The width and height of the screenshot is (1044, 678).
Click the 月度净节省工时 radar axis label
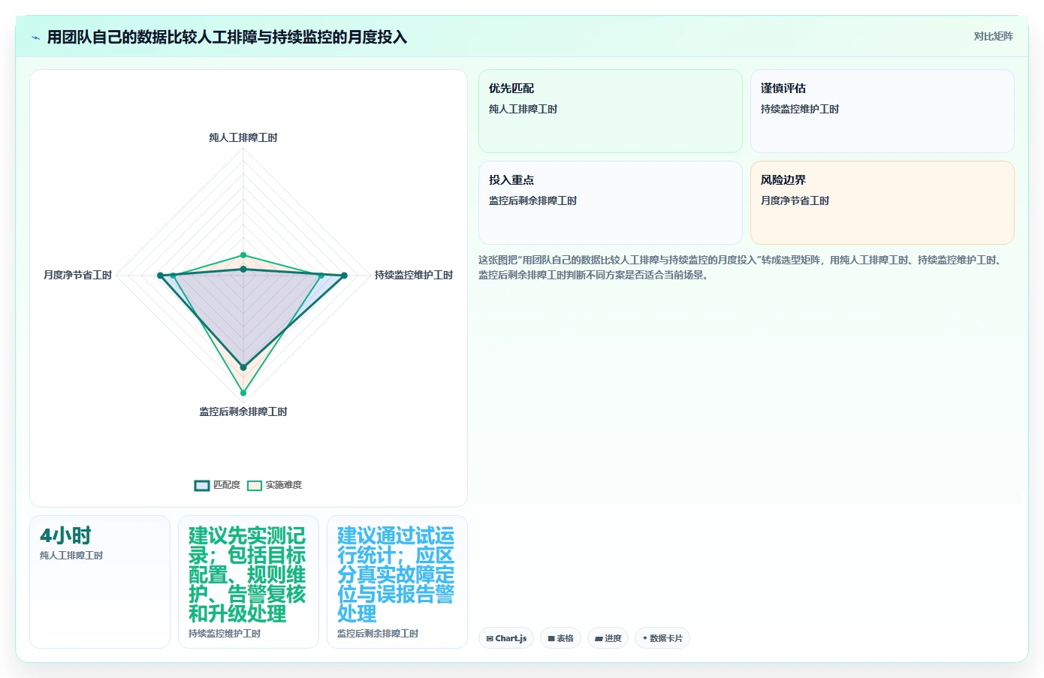[77, 275]
